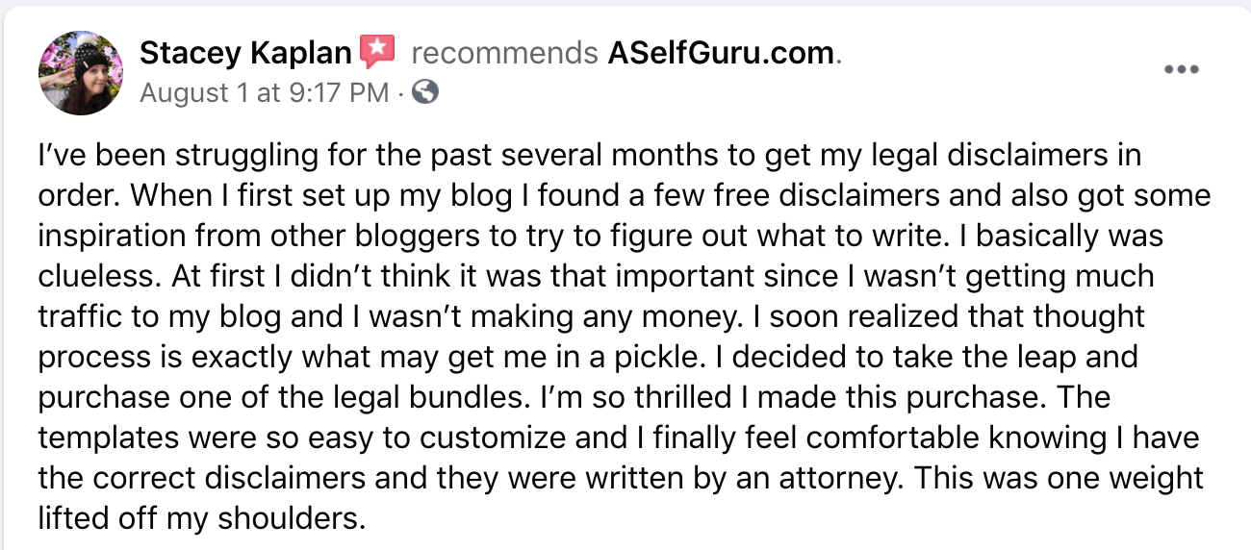1251x550 pixels.
Task: Click the last line "lifted off my shoulders"
Action: pyautogui.click(x=202, y=519)
